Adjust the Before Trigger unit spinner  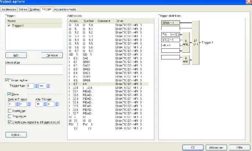[x=29, y=104]
